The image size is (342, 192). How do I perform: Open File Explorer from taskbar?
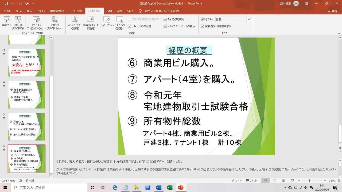click(x=137, y=187)
